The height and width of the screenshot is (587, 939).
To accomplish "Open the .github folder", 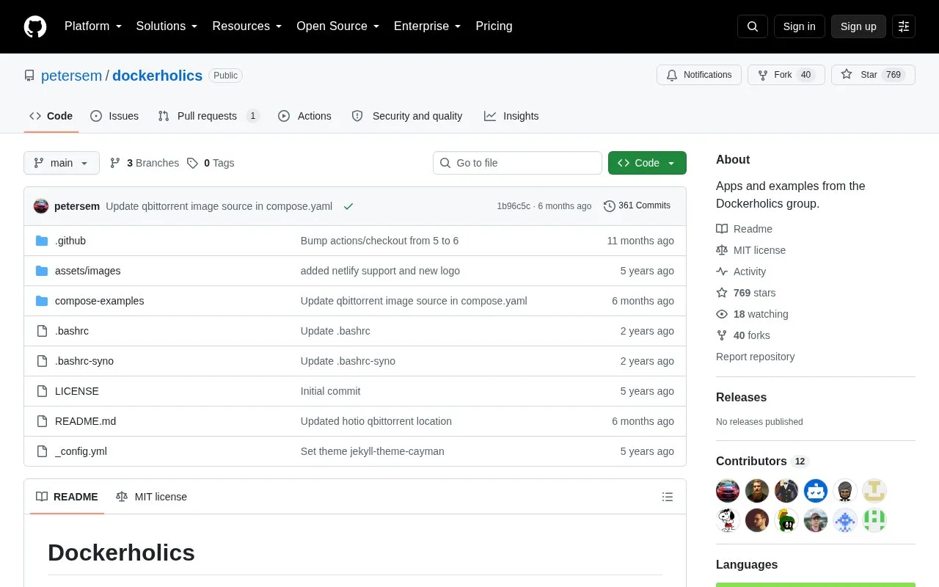I will (x=70, y=241).
